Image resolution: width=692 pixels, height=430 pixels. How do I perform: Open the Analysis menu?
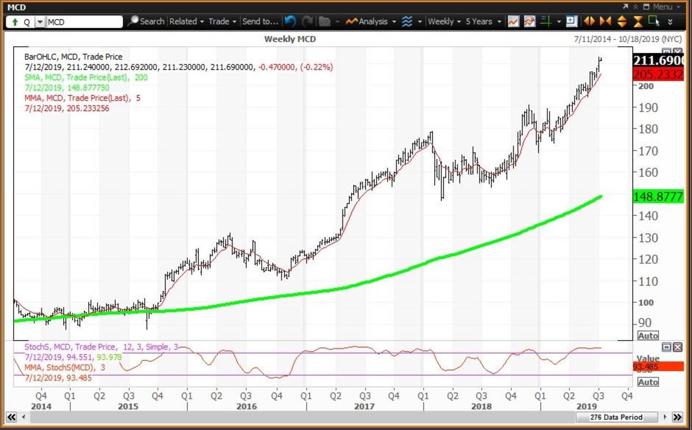[371, 21]
